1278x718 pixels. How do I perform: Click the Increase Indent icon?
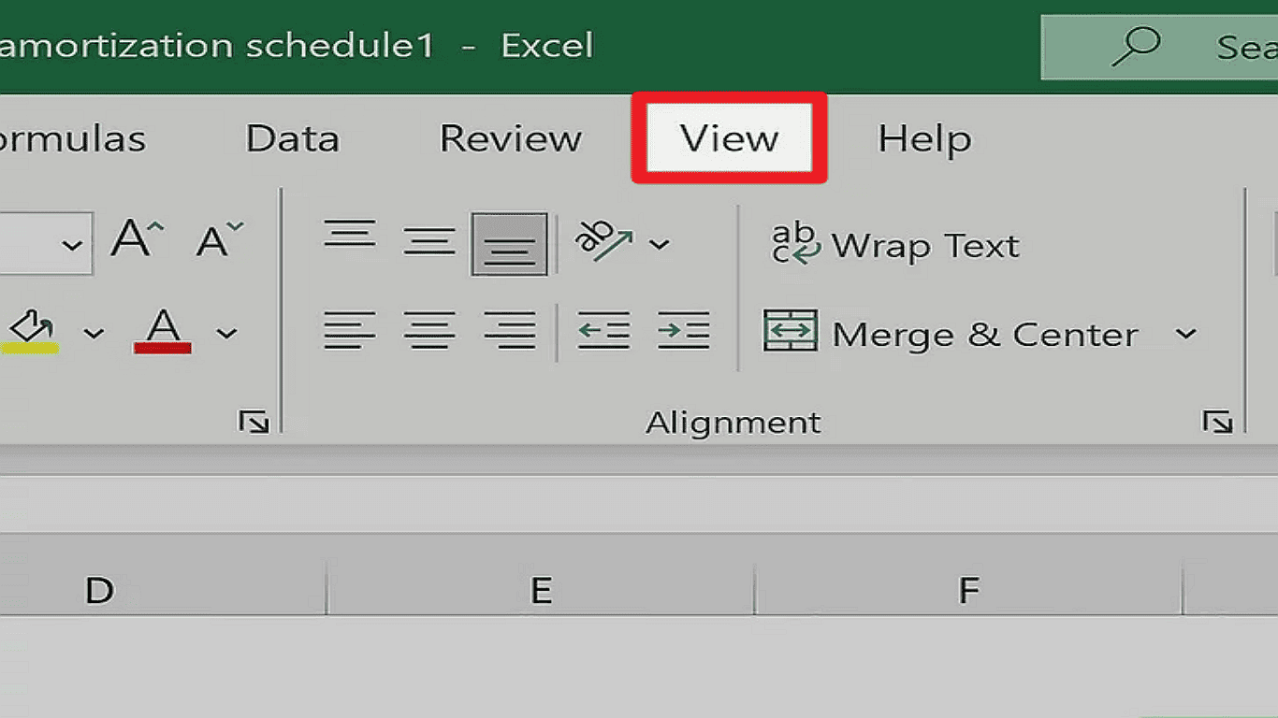[x=684, y=331]
